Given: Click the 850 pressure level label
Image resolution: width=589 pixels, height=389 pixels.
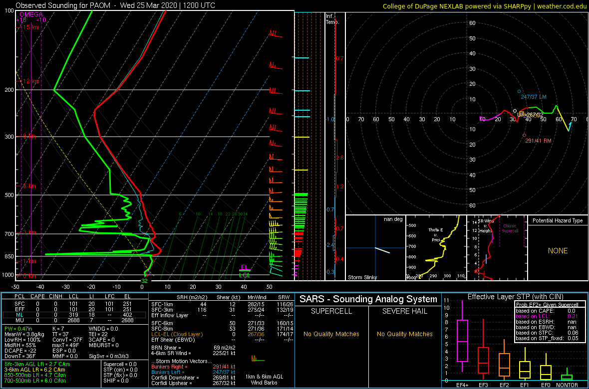Looking at the screenshot, I should (8, 257).
